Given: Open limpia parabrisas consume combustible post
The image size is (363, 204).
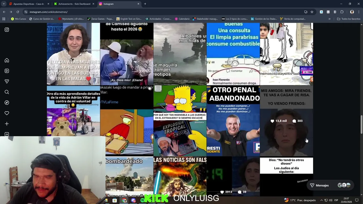Looking at the screenshot, I should click(233, 54).
